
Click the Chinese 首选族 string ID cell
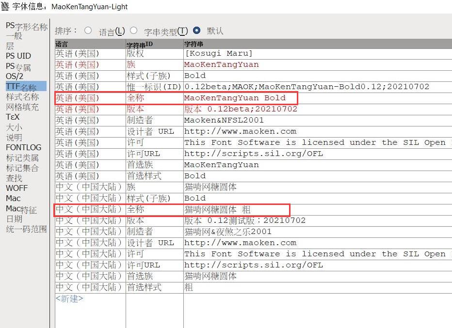(x=155, y=276)
